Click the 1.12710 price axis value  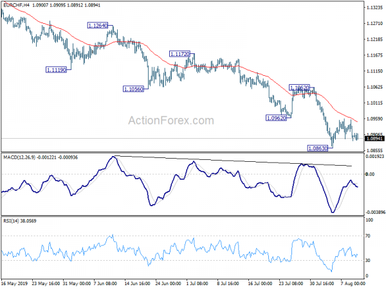(374, 24)
